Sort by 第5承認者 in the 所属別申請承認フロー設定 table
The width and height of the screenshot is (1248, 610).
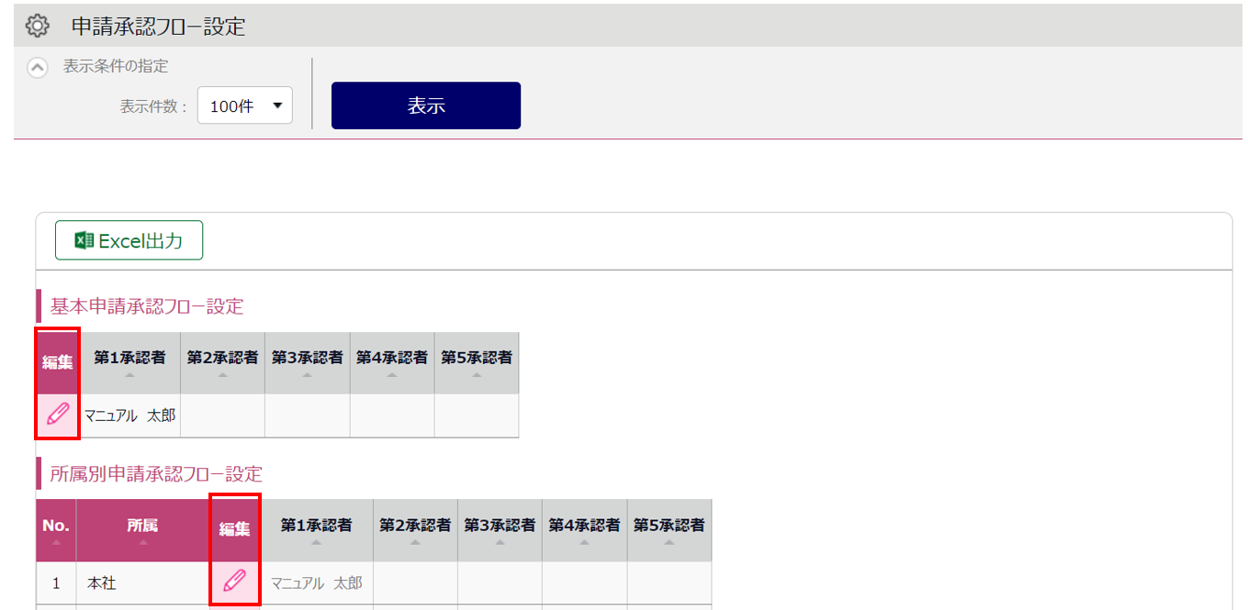669,530
